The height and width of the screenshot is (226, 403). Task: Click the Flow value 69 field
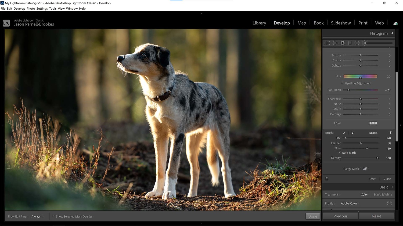[389, 149]
